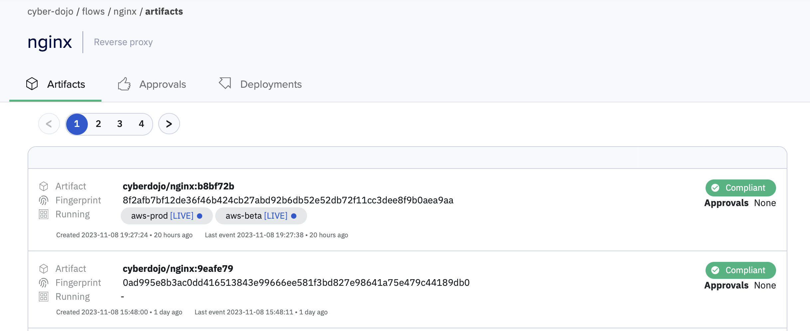This screenshot has width=810, height=331.
Task: Click 'Created 2023-11-08 19:27:24' timestamp
Action: pyautogui.click(x=124, y=235)
